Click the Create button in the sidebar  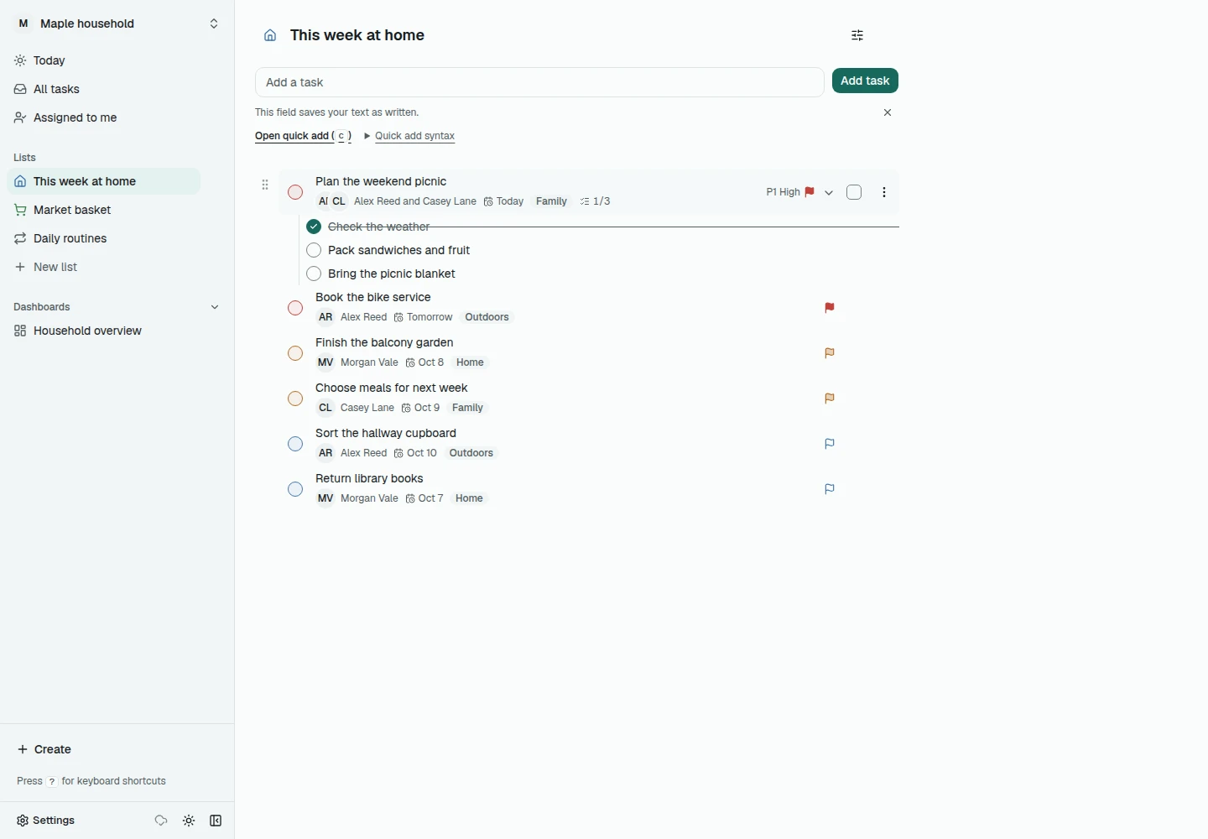tap(44, 749)
